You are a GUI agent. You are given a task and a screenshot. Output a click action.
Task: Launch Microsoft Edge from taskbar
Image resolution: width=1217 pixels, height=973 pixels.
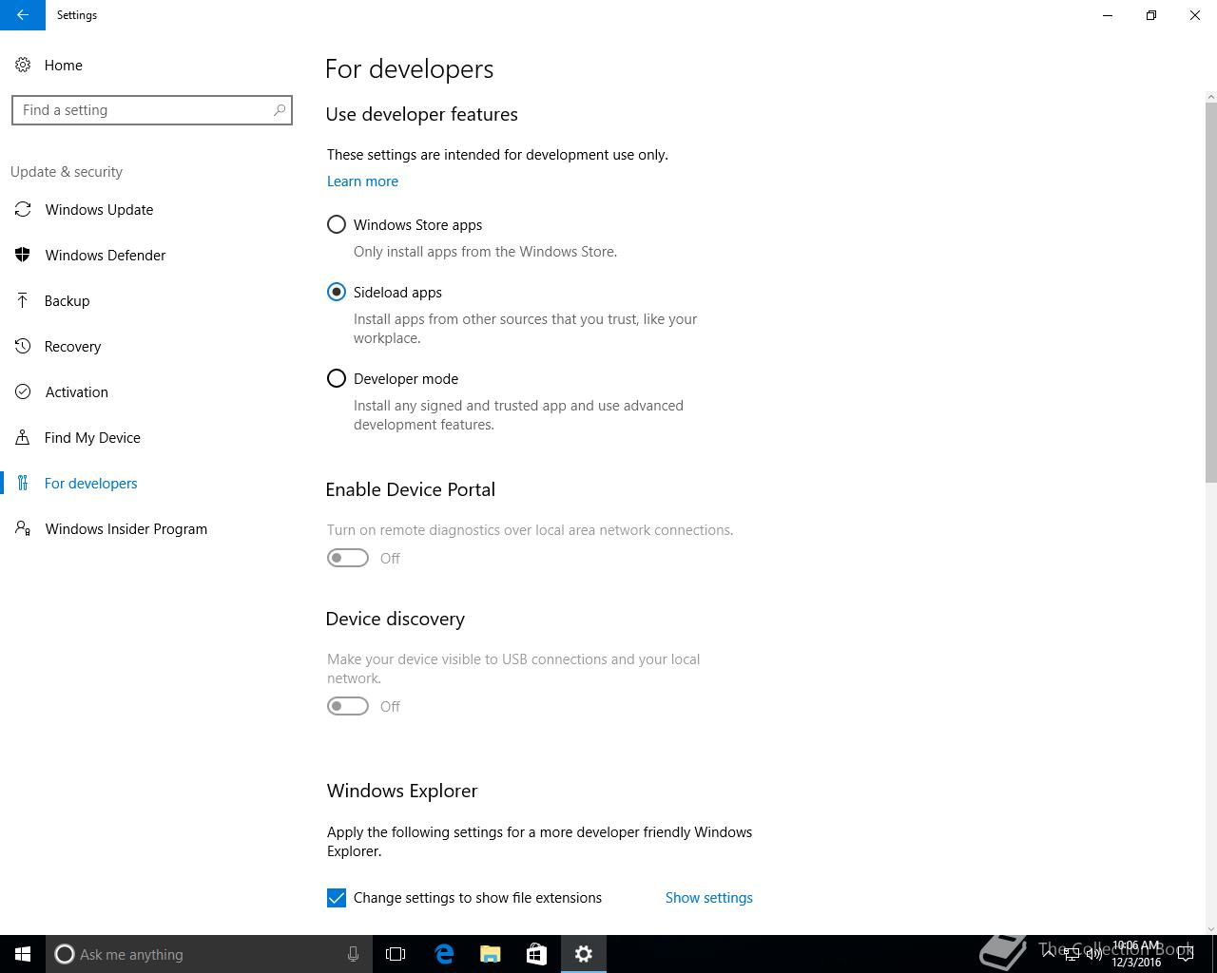[444, 954]
